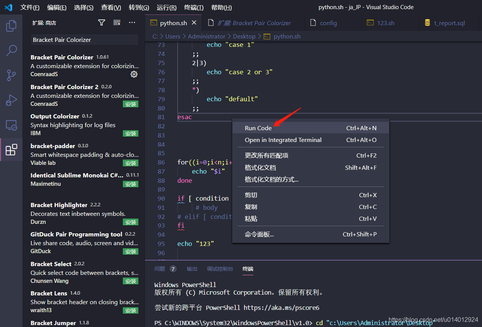Click the gear icon for Bracket Pair Colorizer
This screenshot has width=482, height=327.
coord(134,74)
